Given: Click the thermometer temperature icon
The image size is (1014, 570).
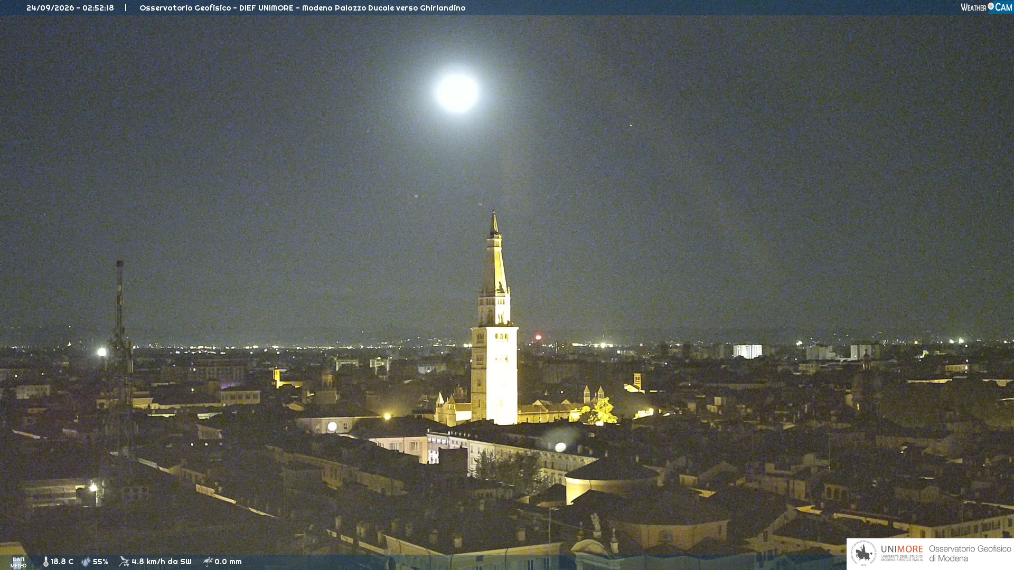Looking at the screenshot, I should (46, 562).
